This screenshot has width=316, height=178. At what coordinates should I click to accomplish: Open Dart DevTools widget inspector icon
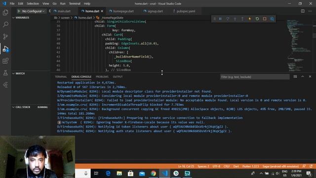(x=272, y=19)
